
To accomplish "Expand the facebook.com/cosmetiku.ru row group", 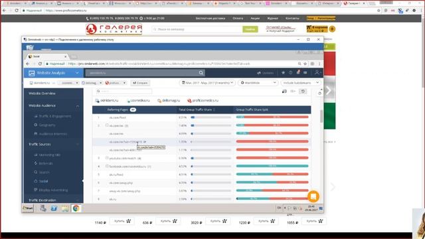I will coord(107,166).
